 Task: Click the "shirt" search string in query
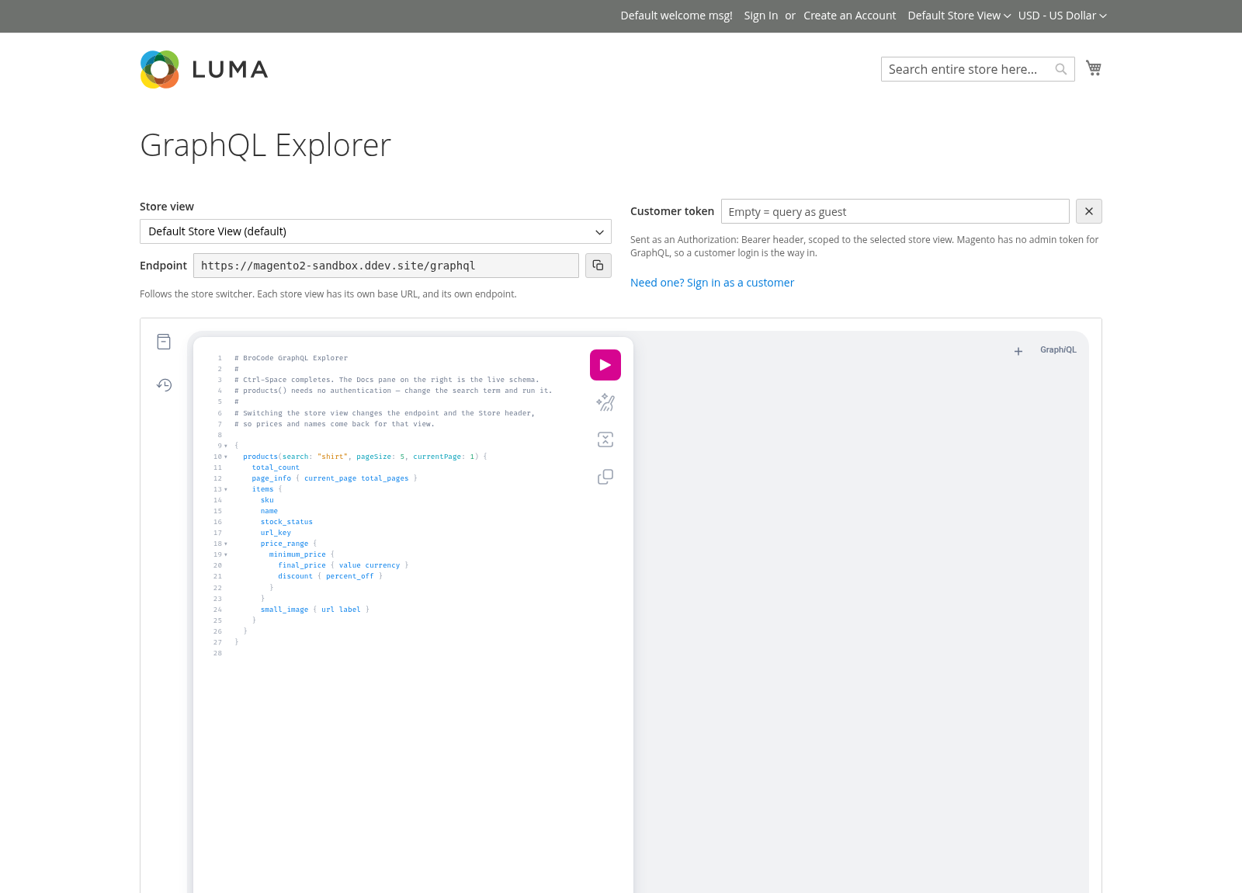click(332, 457)
